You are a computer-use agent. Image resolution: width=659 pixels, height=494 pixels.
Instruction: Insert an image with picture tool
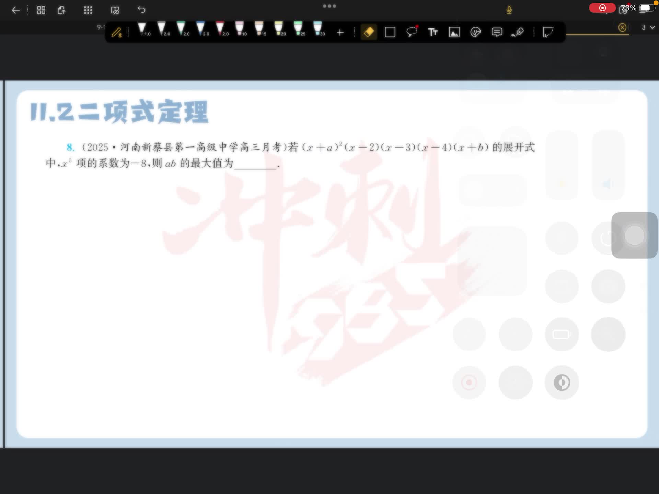(x=454, y=32)
